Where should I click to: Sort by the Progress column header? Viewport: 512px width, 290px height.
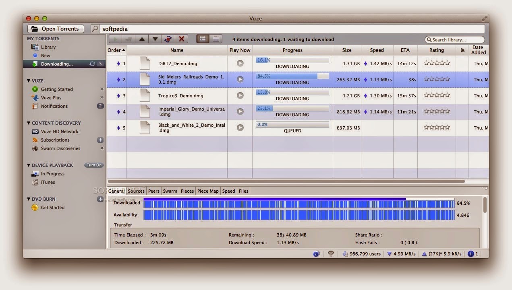[292, 50]
